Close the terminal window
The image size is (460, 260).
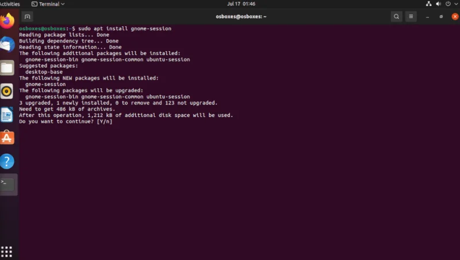point(455,17)
